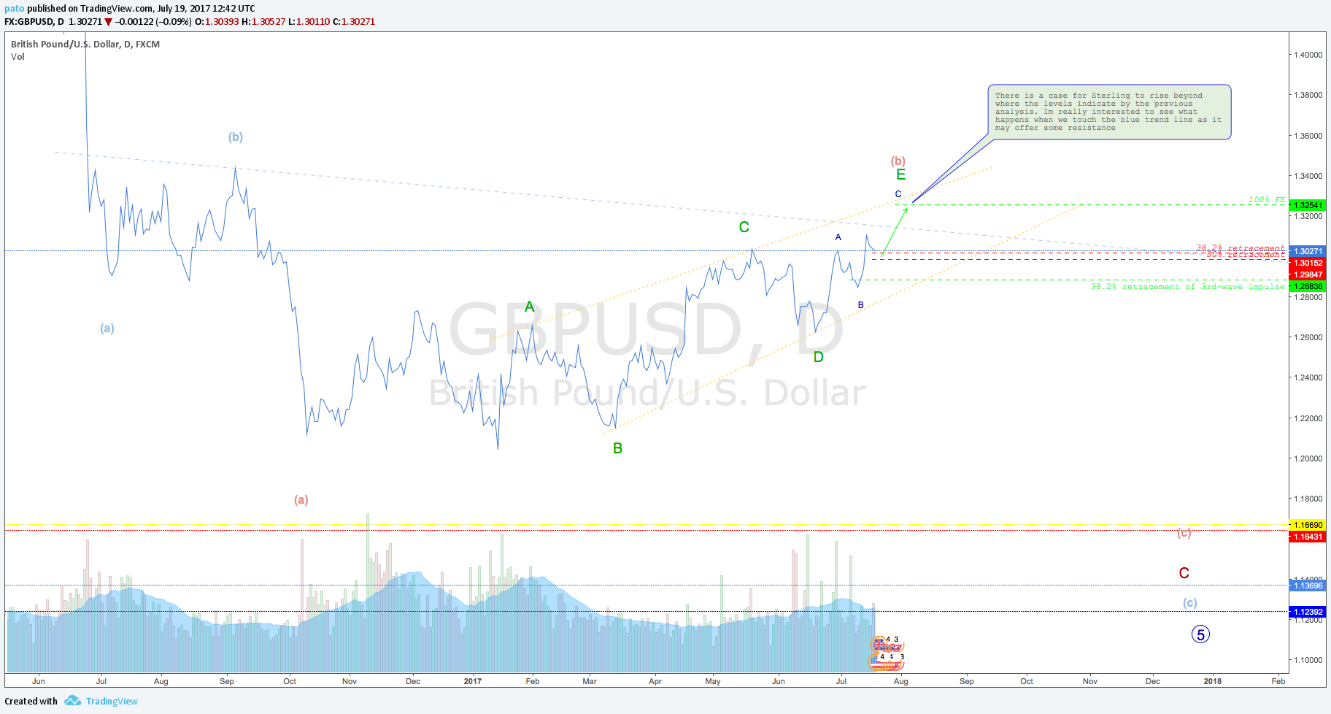Select the 1.32541 green price label

click(1308, 206)
